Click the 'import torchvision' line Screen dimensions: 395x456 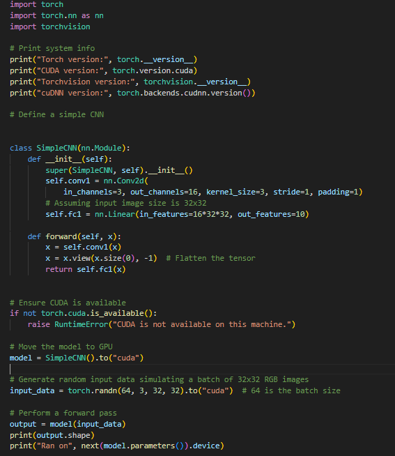50,26
